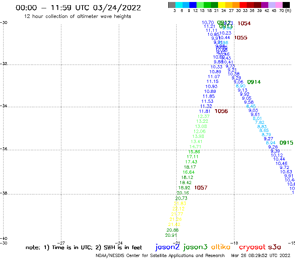
Task: Click the dark red 's3a' legend label
Action: [x=275, y=247]
